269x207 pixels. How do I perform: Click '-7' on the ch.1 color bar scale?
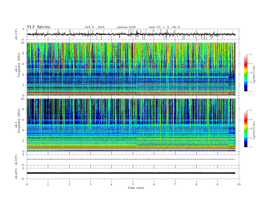coord(251,91)
